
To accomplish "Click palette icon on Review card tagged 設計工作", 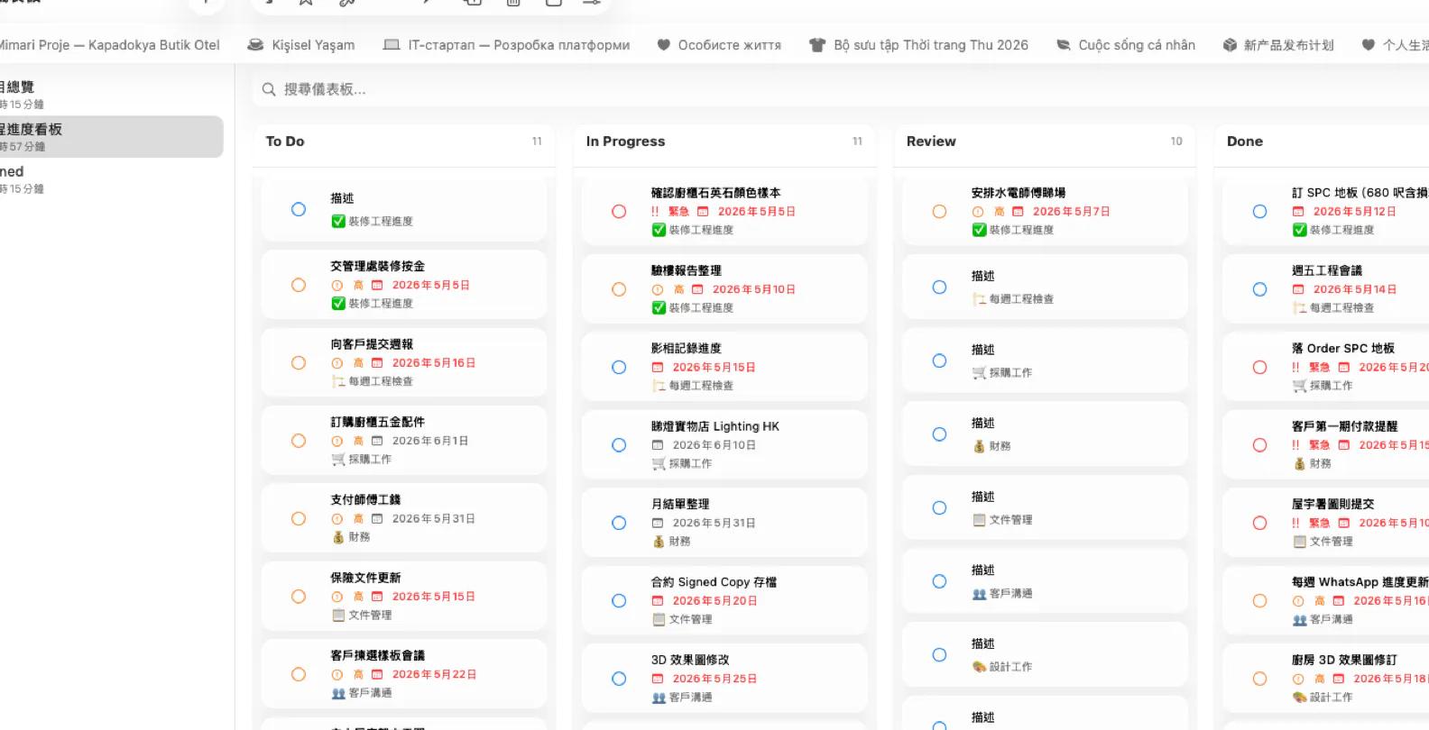I will [x=979, y=667].
